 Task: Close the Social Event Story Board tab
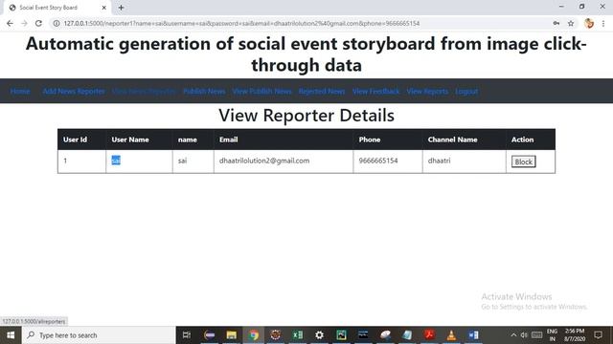[x=104, y=8]
